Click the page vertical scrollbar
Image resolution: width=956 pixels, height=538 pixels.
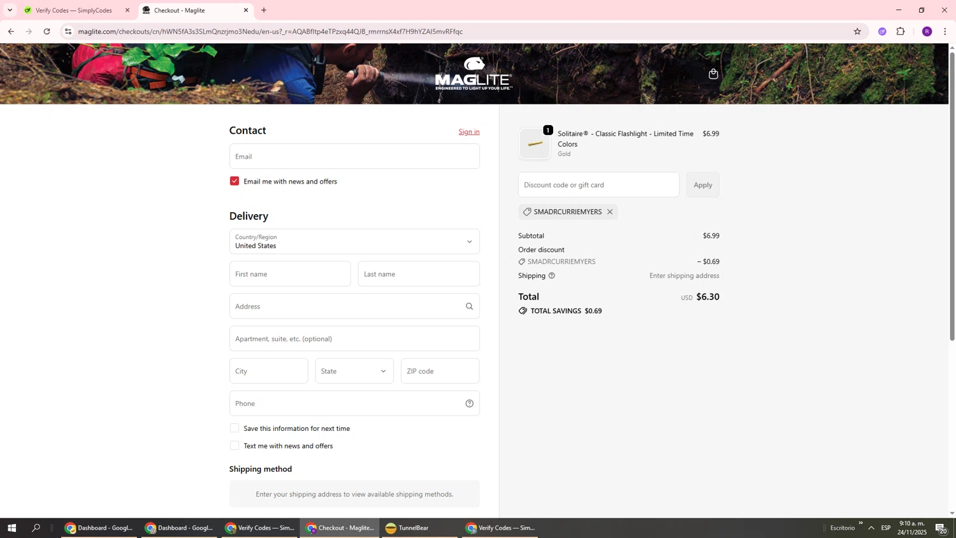tap(952, 196)
